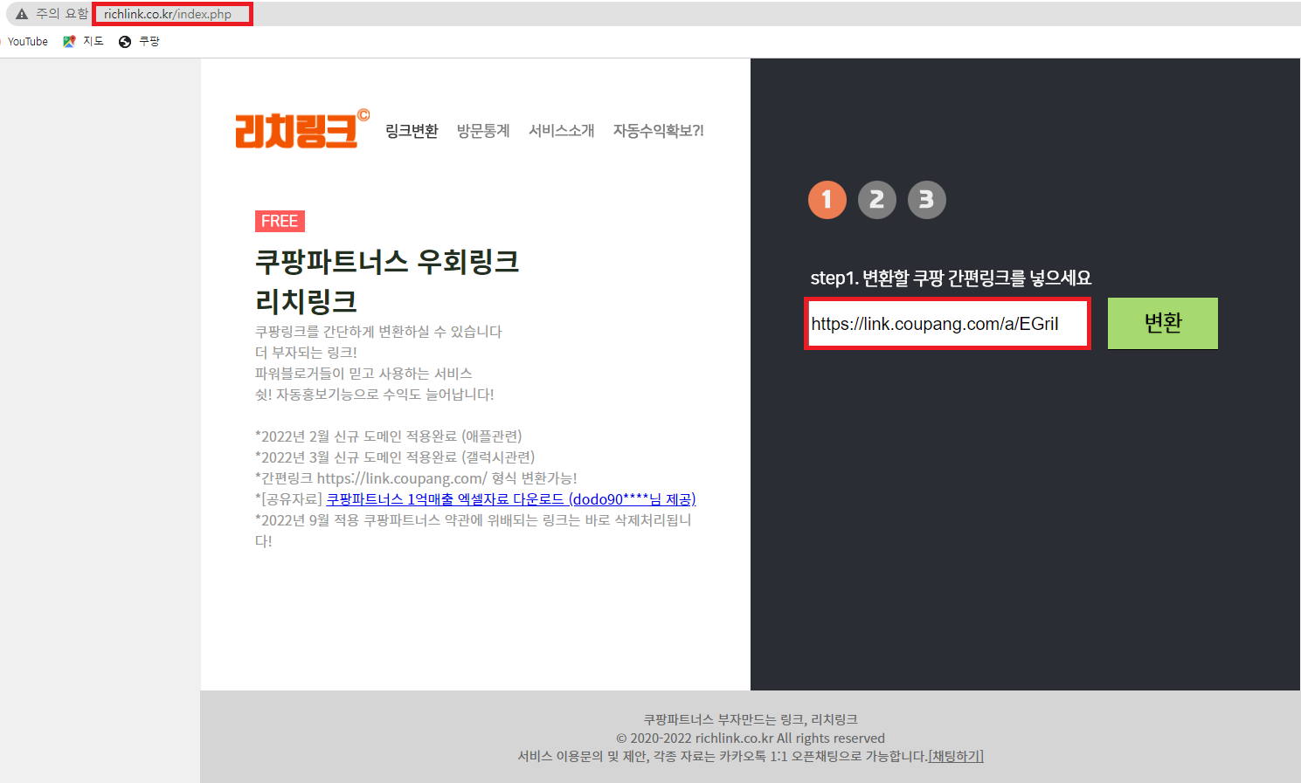Click the 2022년 3월 신규 도메인 notice line

[x=395, y=457]
